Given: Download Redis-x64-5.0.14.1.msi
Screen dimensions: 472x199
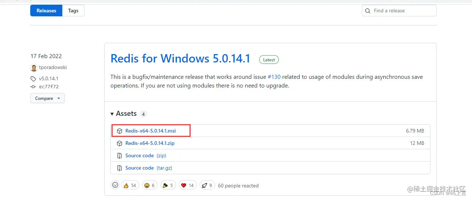Looking at the screenshot, I should [151, 131].
